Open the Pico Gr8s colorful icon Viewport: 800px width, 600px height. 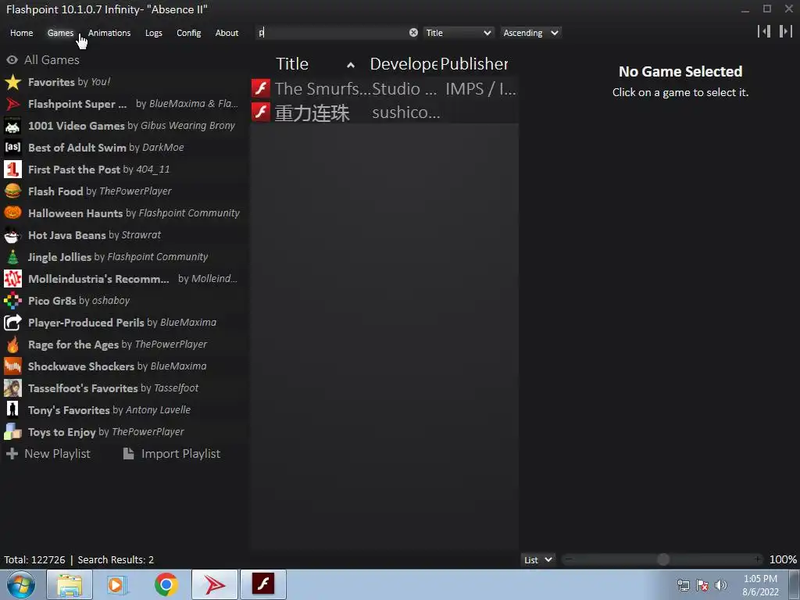[x=12, y=301]
